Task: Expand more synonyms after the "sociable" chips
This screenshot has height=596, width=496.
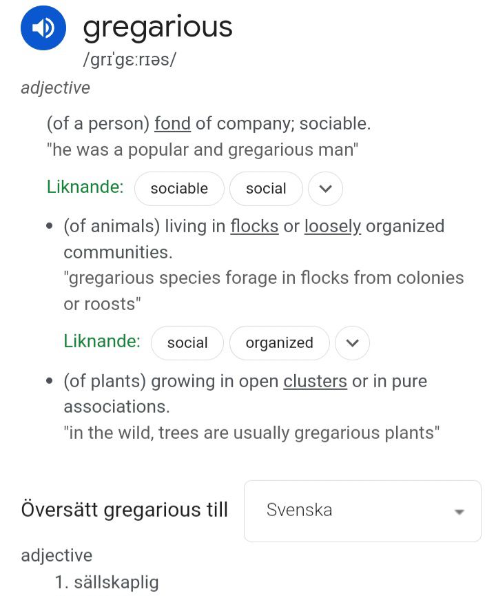Action: click(x=325, y=189)
